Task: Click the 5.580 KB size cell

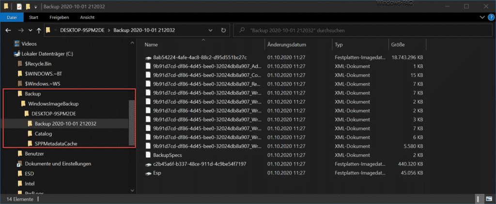Action: 414,146
